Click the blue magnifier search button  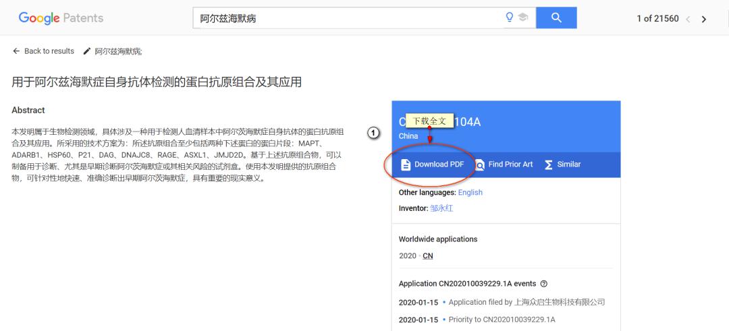556,18
